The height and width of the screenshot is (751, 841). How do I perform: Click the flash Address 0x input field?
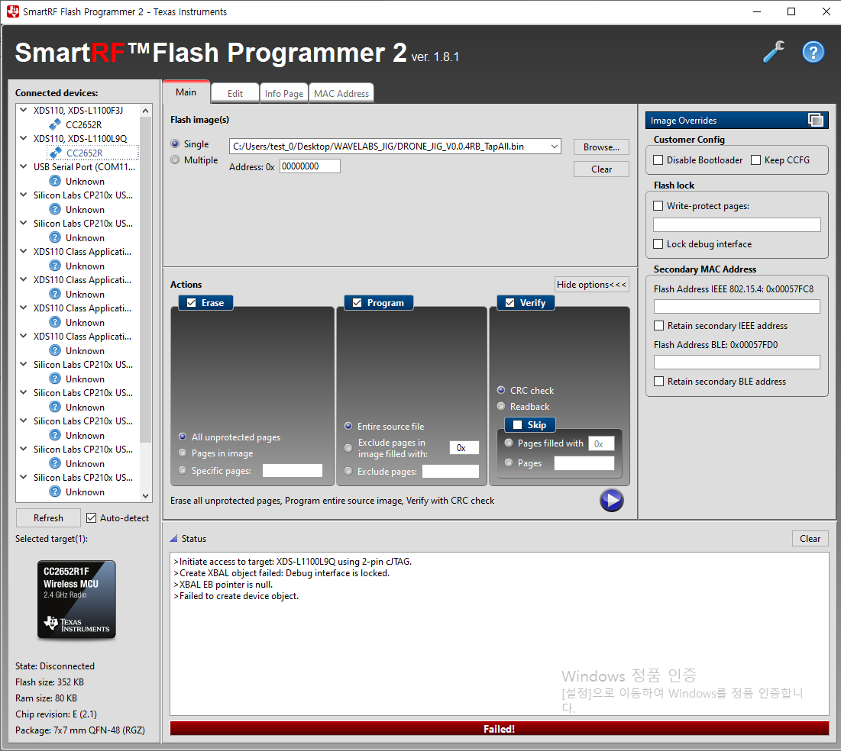[x=309, y=166]
